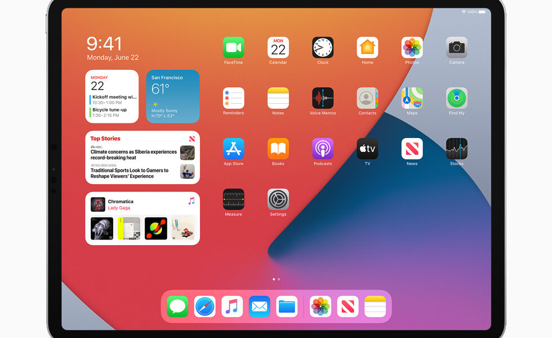Image resolution: width=552 pixels, height=338 pixels.
Task: Open the Calendar app icon
Action: (x=278, y=47)
